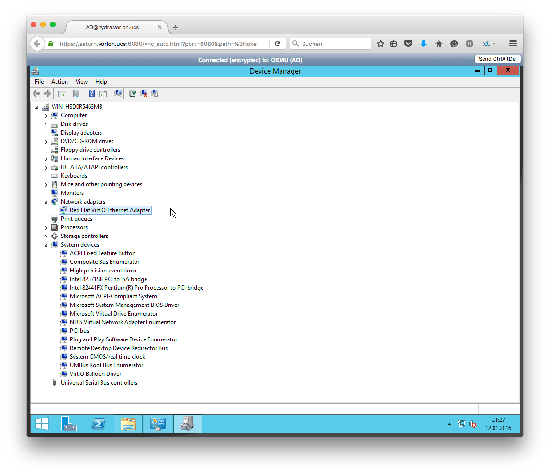Click the Properties toolbar icon

[77, 94]
